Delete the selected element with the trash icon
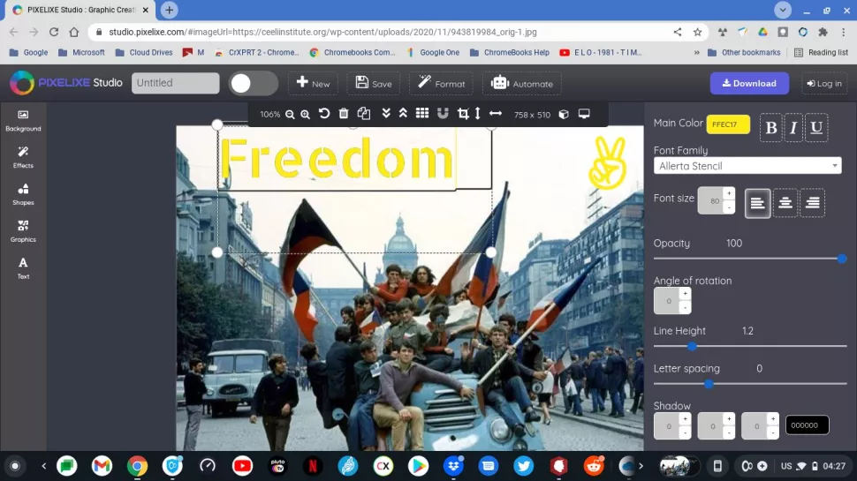Screen dimensions: 857x481 pyautogui.click(x=344, y=114)
